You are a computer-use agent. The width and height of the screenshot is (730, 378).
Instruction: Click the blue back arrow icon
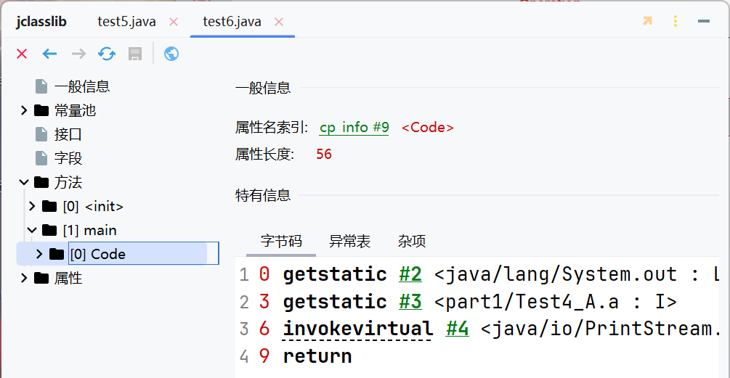[x=49, y=54]
